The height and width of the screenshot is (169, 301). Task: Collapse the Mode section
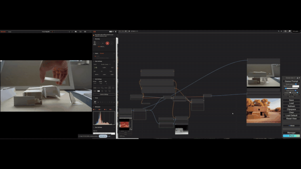[94, 53]
